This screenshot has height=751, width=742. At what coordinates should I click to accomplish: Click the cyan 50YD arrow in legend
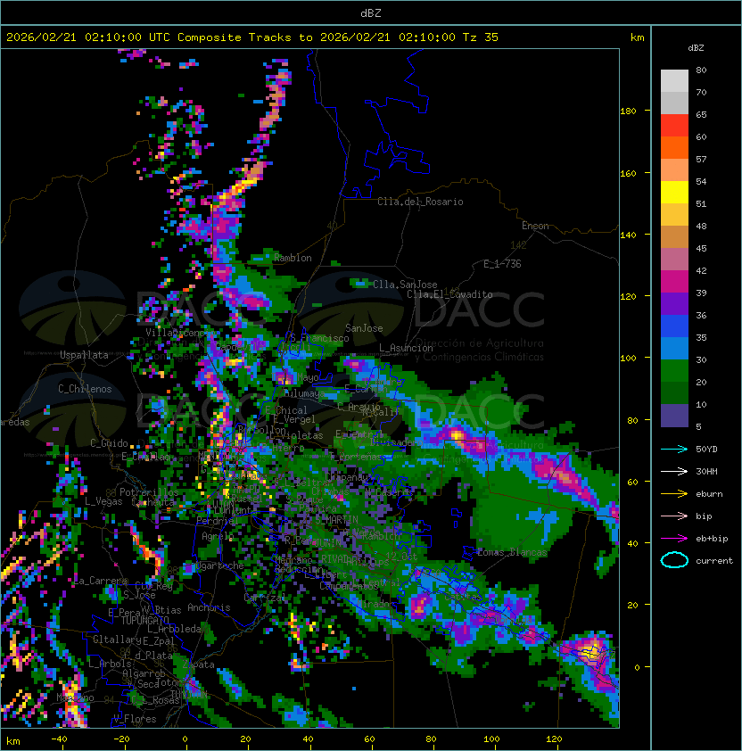(674, 449)
